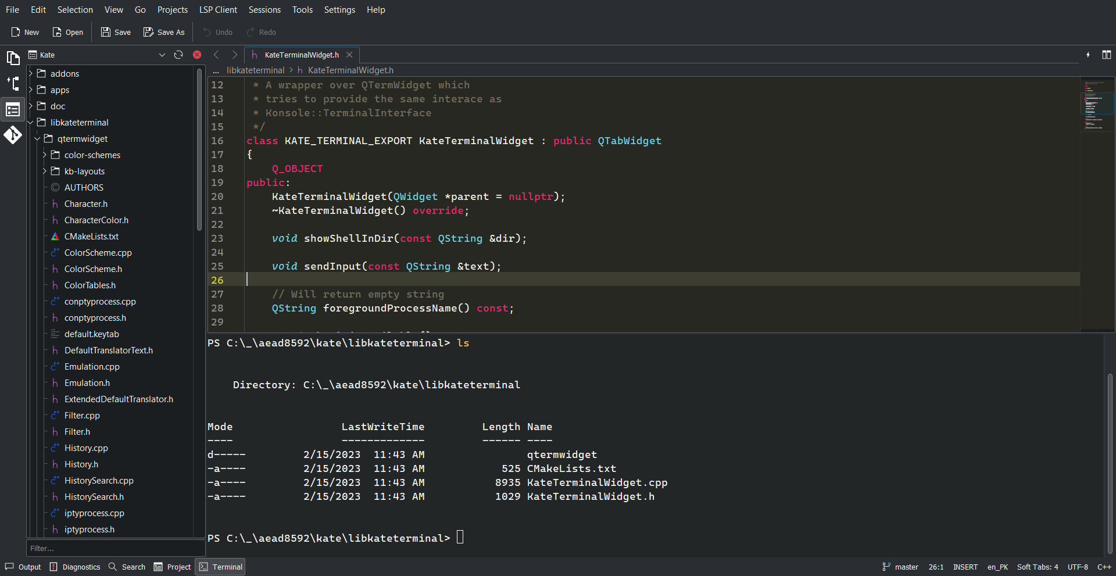Open the HistorySearch.h file
The width and height of the screenshot is (1116, 576).
(x=94, y=496)
